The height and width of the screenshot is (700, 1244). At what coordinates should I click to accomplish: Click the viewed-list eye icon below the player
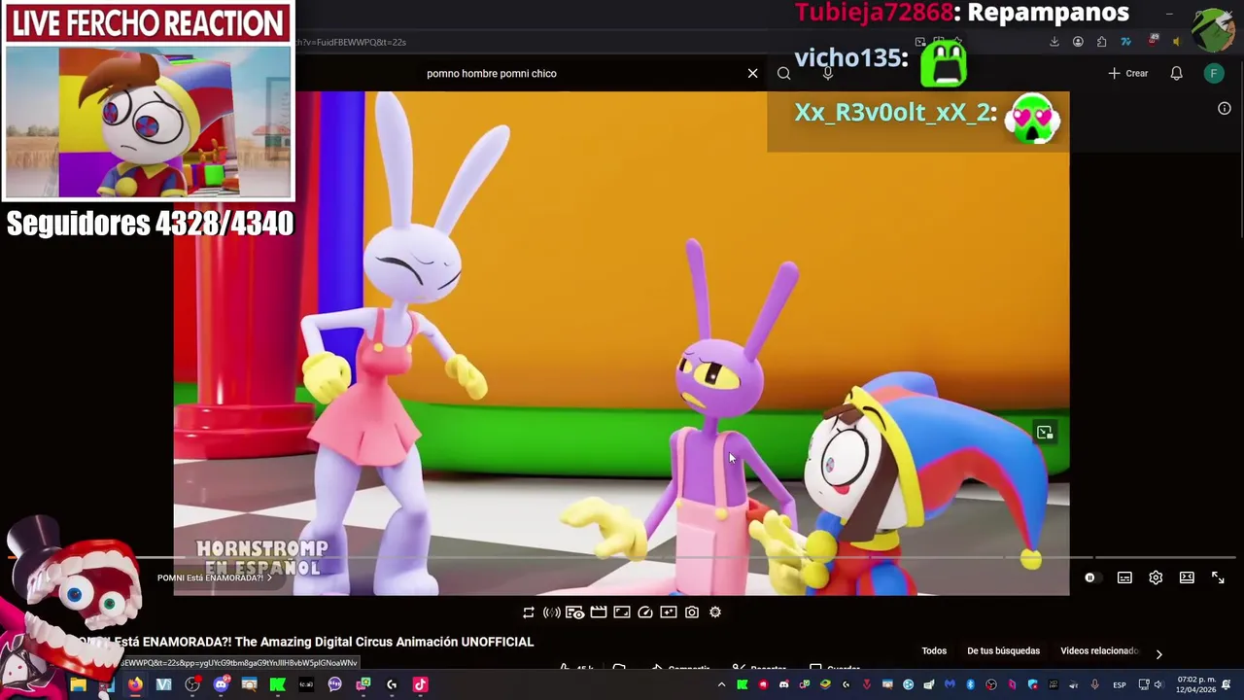[575, 612]
